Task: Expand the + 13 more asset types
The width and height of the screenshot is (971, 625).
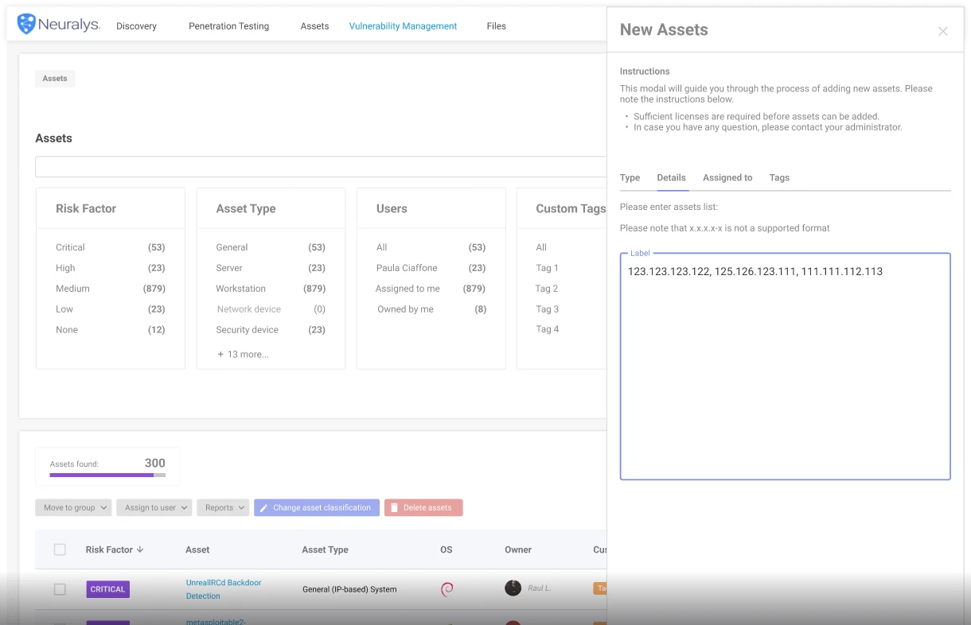Action: coord(243,355)
